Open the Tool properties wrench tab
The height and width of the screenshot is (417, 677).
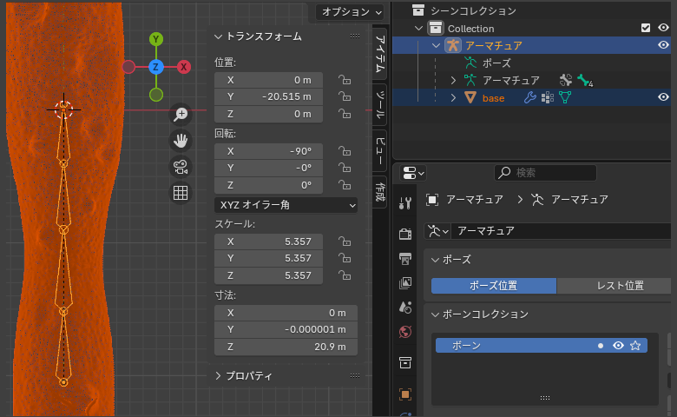(x=405, y=203)
